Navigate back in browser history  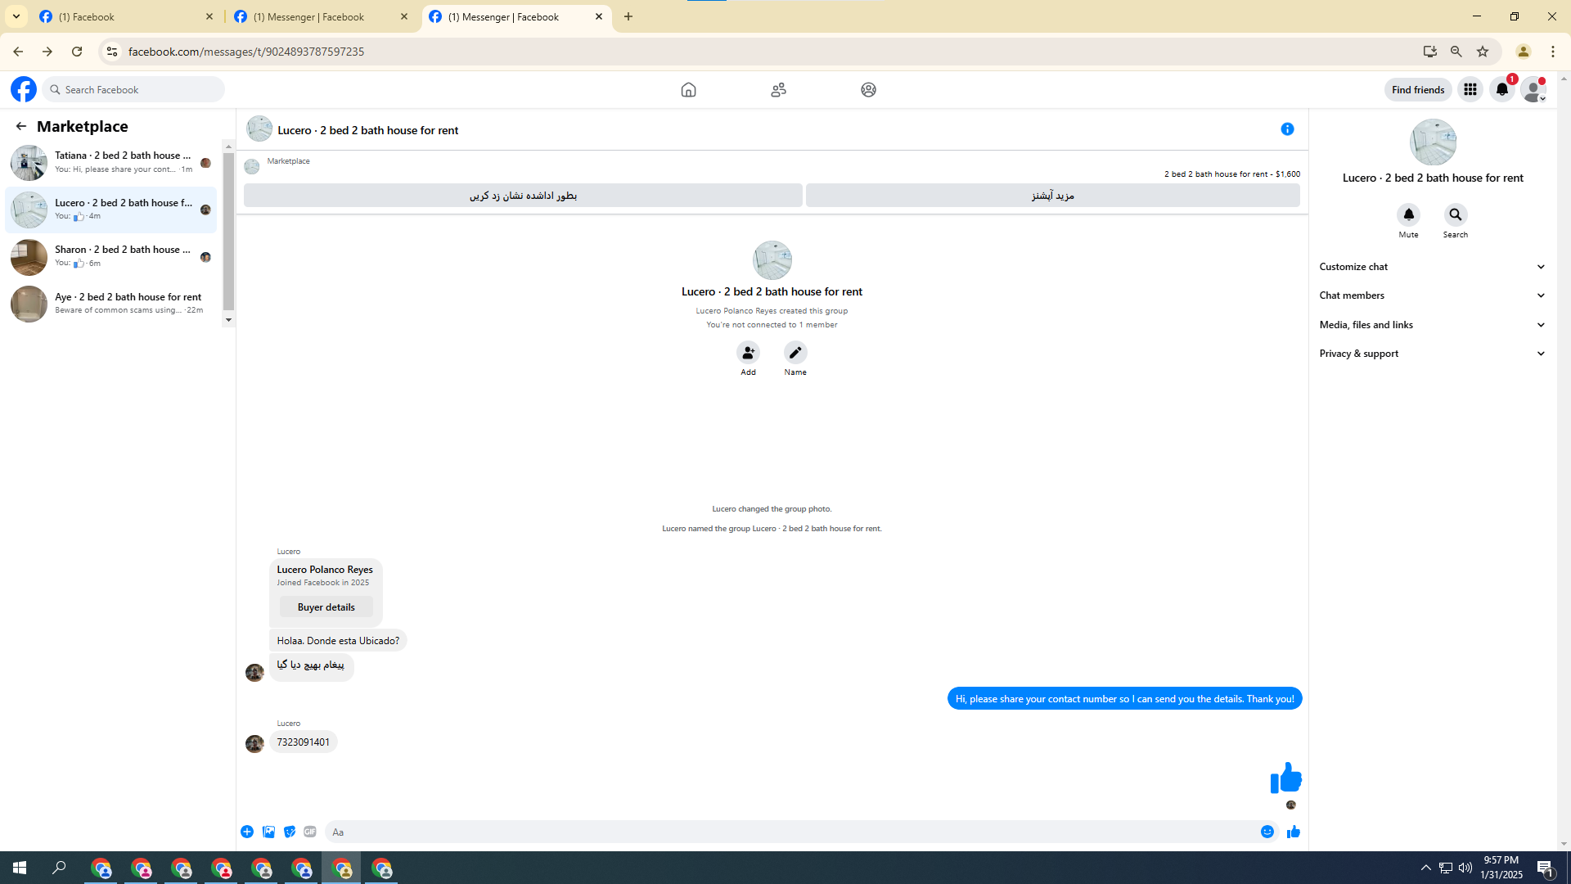(18, 52)
